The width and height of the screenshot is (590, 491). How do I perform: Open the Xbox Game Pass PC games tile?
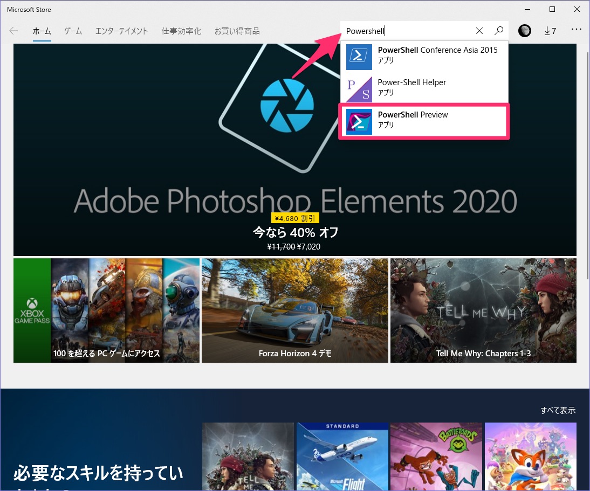(x=106, y=310)
